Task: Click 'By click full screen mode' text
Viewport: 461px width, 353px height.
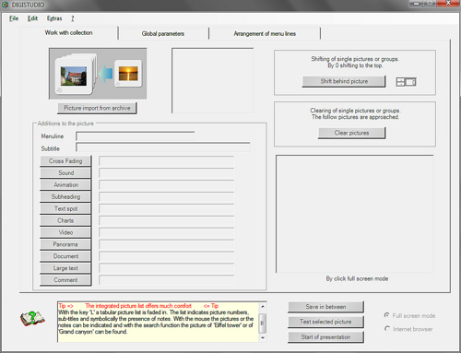Action: tap(357, 278)
